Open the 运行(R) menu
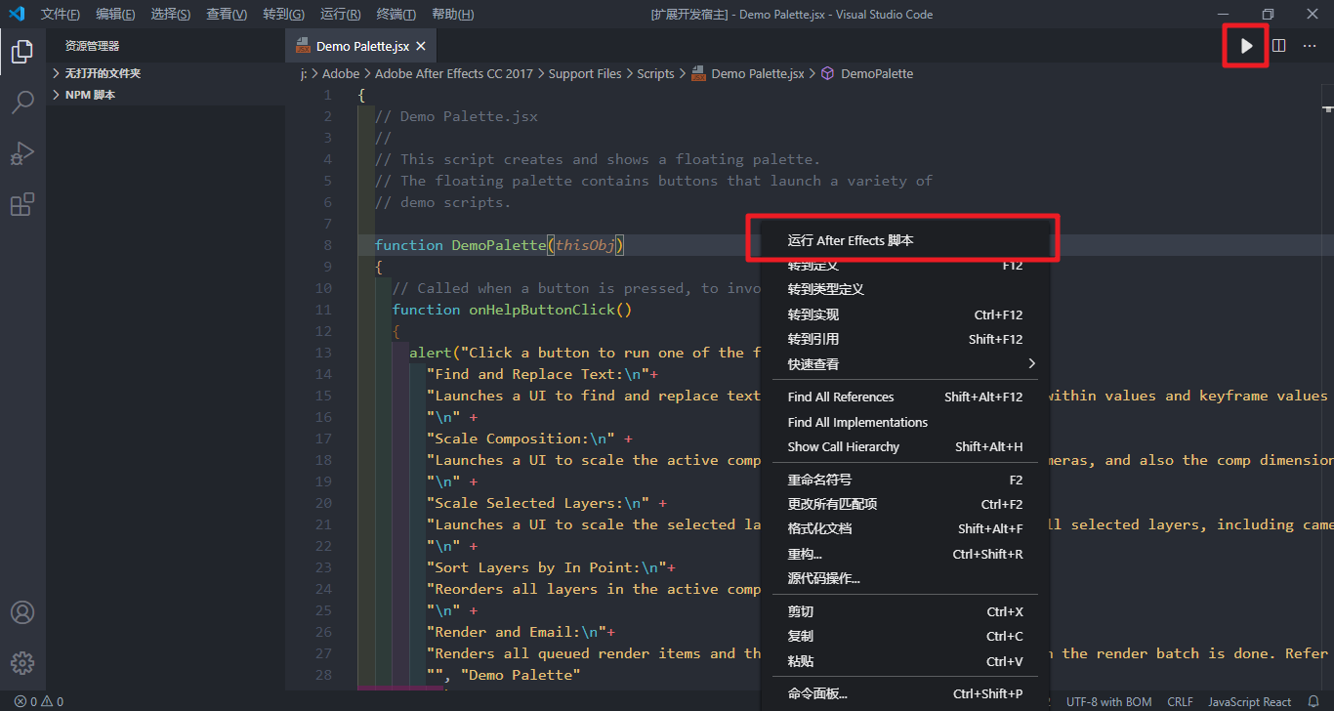 (340, 15)
